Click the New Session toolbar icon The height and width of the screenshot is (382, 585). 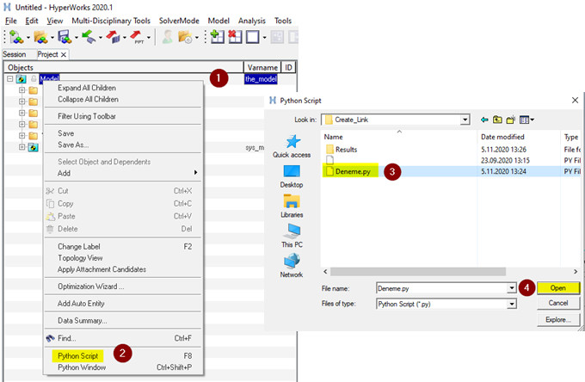coord(16,37)
